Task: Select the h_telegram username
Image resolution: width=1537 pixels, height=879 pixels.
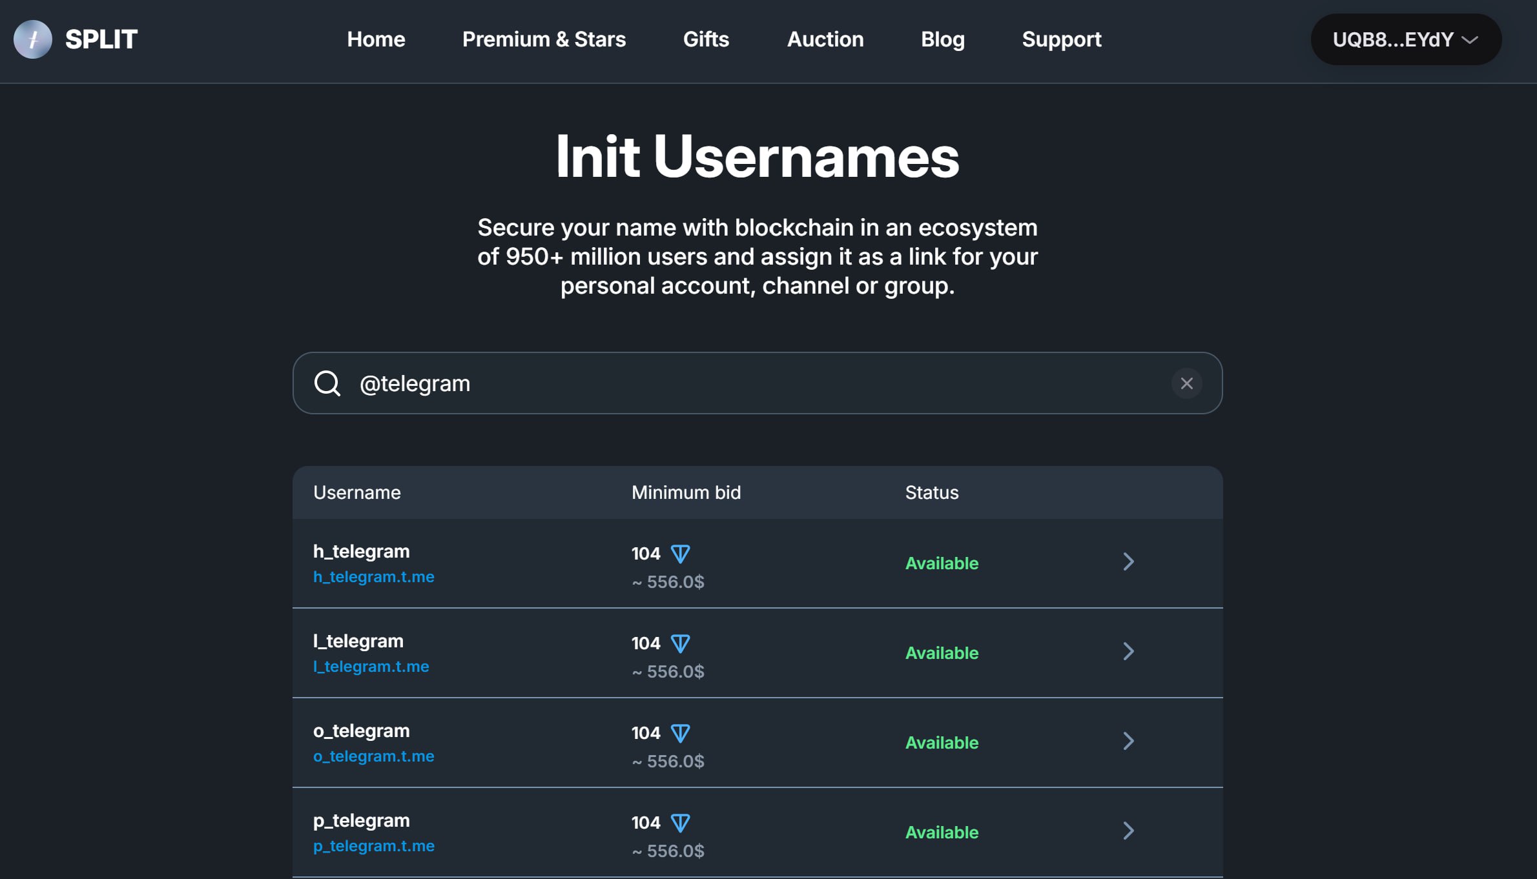Action: tap(361, 551)
